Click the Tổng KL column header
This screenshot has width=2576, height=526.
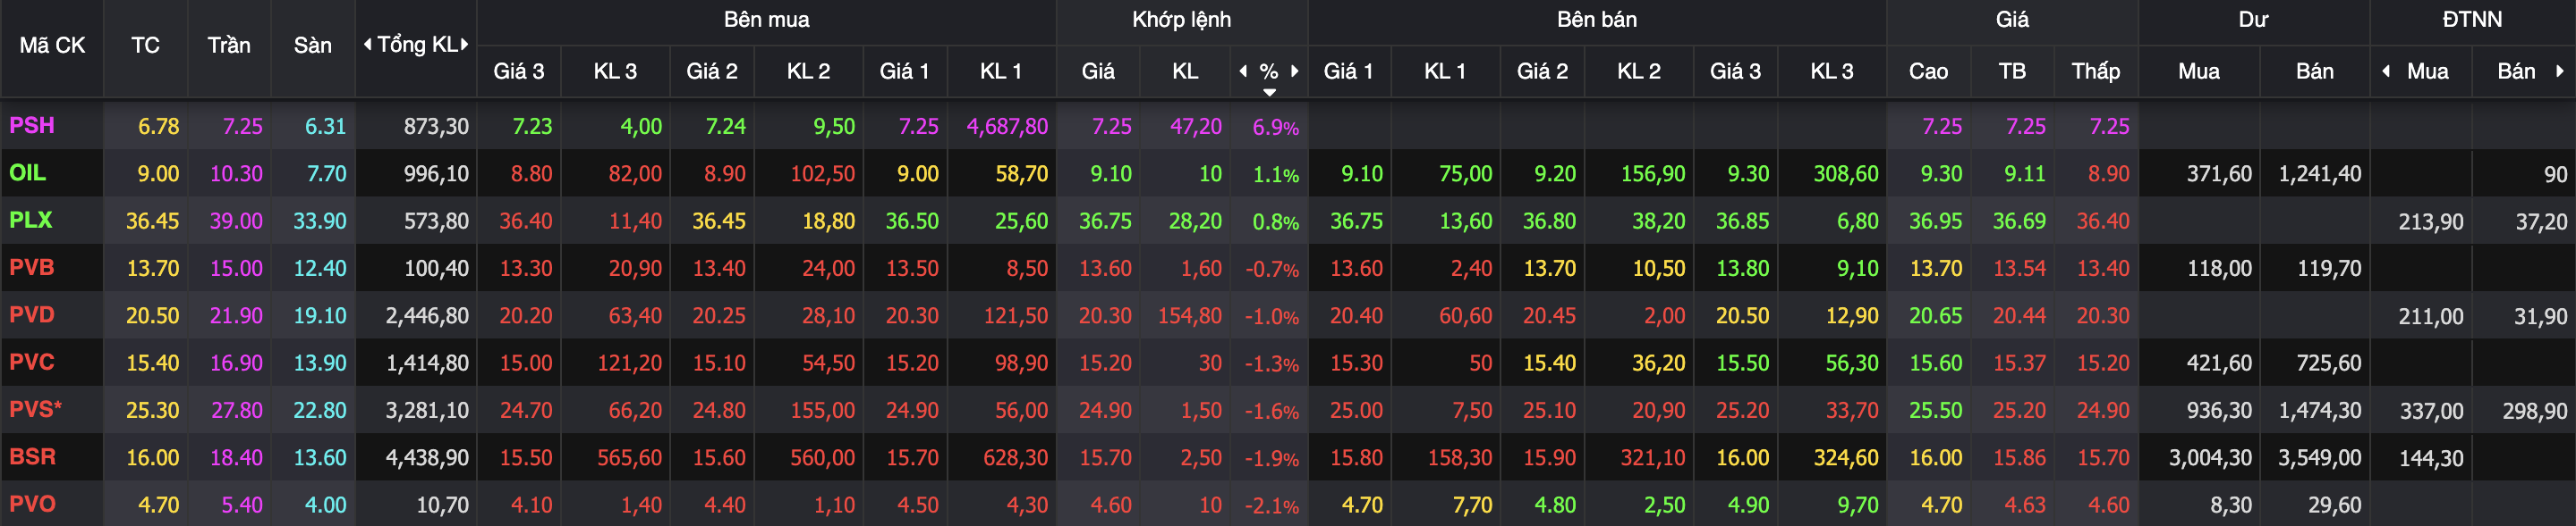point(417,45)
